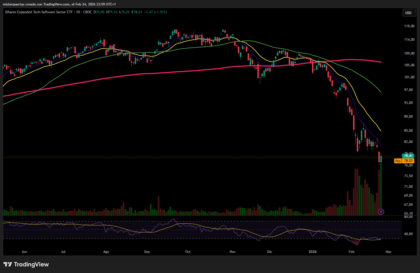Click the purple lightning bolt icon
This screenshot has height=273, width=420.
381,212
